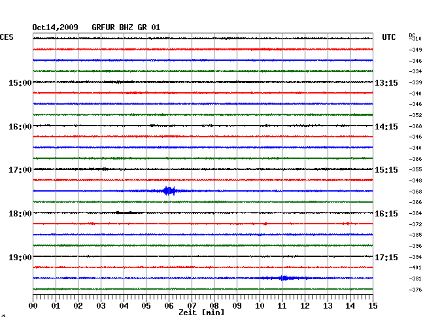This screenshot has height=323, width=425.
Task: Click the DC offset value -352
Action: coord(415,115)
